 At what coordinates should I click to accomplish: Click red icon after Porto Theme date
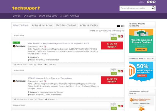click(x=45, y=81)
